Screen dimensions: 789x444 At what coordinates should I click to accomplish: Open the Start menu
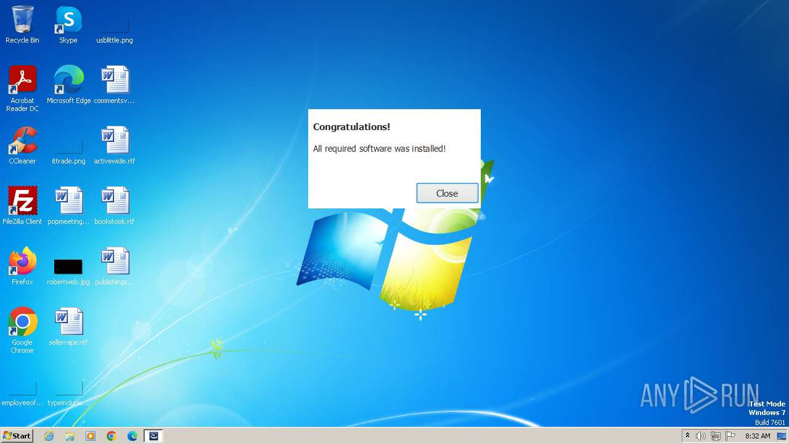(x=17, y=435)
